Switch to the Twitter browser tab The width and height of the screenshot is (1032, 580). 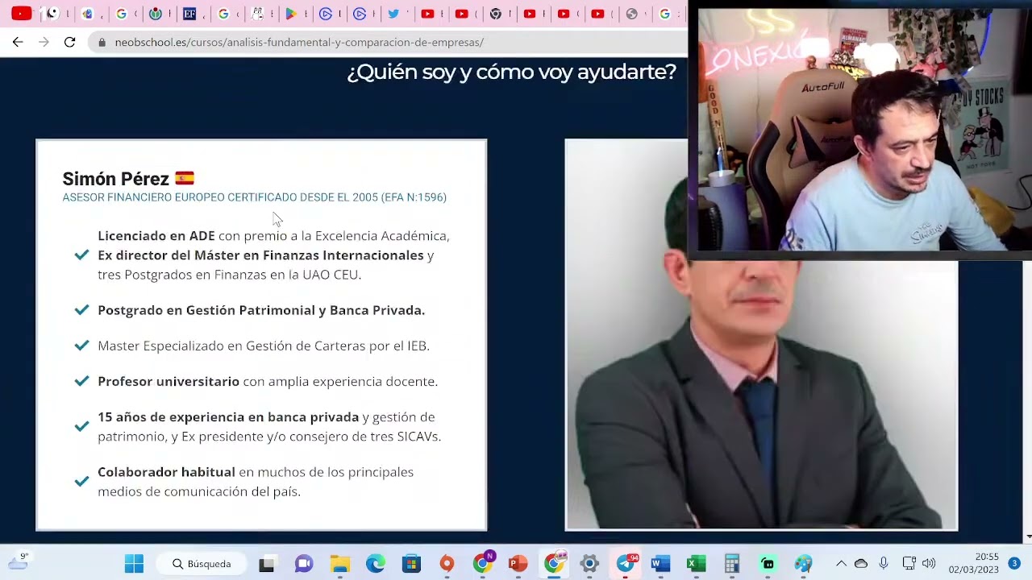click(x=393, y=14)
